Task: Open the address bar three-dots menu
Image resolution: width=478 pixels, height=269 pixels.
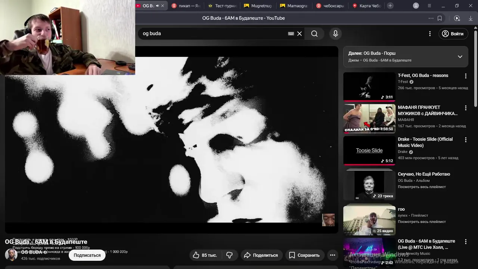Action: (431, 18)
